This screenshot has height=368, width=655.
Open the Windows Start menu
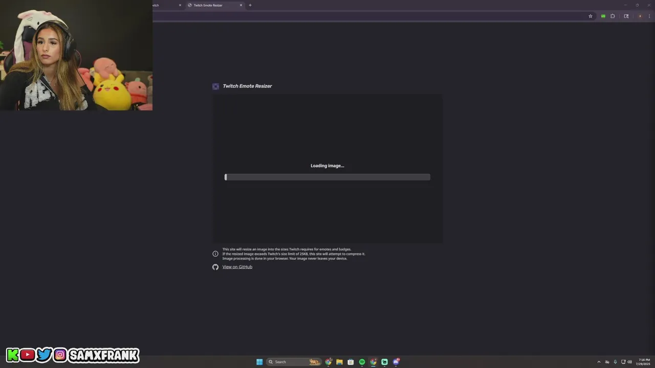click(x=259, y=362)
